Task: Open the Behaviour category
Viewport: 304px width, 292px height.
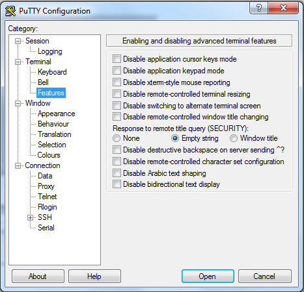Action: click(x=53, y=124)
